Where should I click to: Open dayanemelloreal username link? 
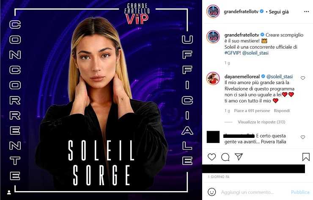242,77
